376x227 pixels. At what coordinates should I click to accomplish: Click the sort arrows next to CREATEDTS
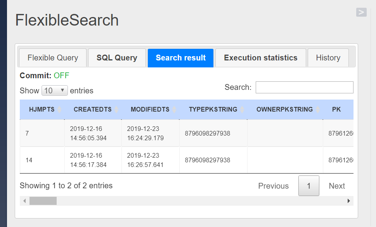(116, 110)
